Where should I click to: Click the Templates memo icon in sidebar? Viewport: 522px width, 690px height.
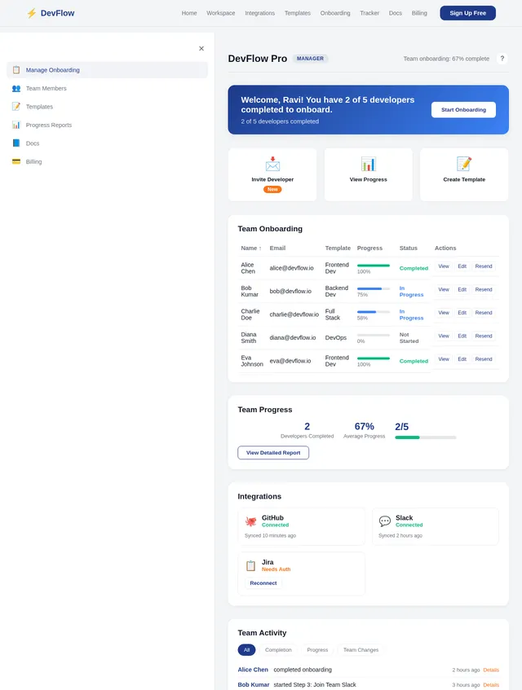pyautogui.click(x=16, y=107)
